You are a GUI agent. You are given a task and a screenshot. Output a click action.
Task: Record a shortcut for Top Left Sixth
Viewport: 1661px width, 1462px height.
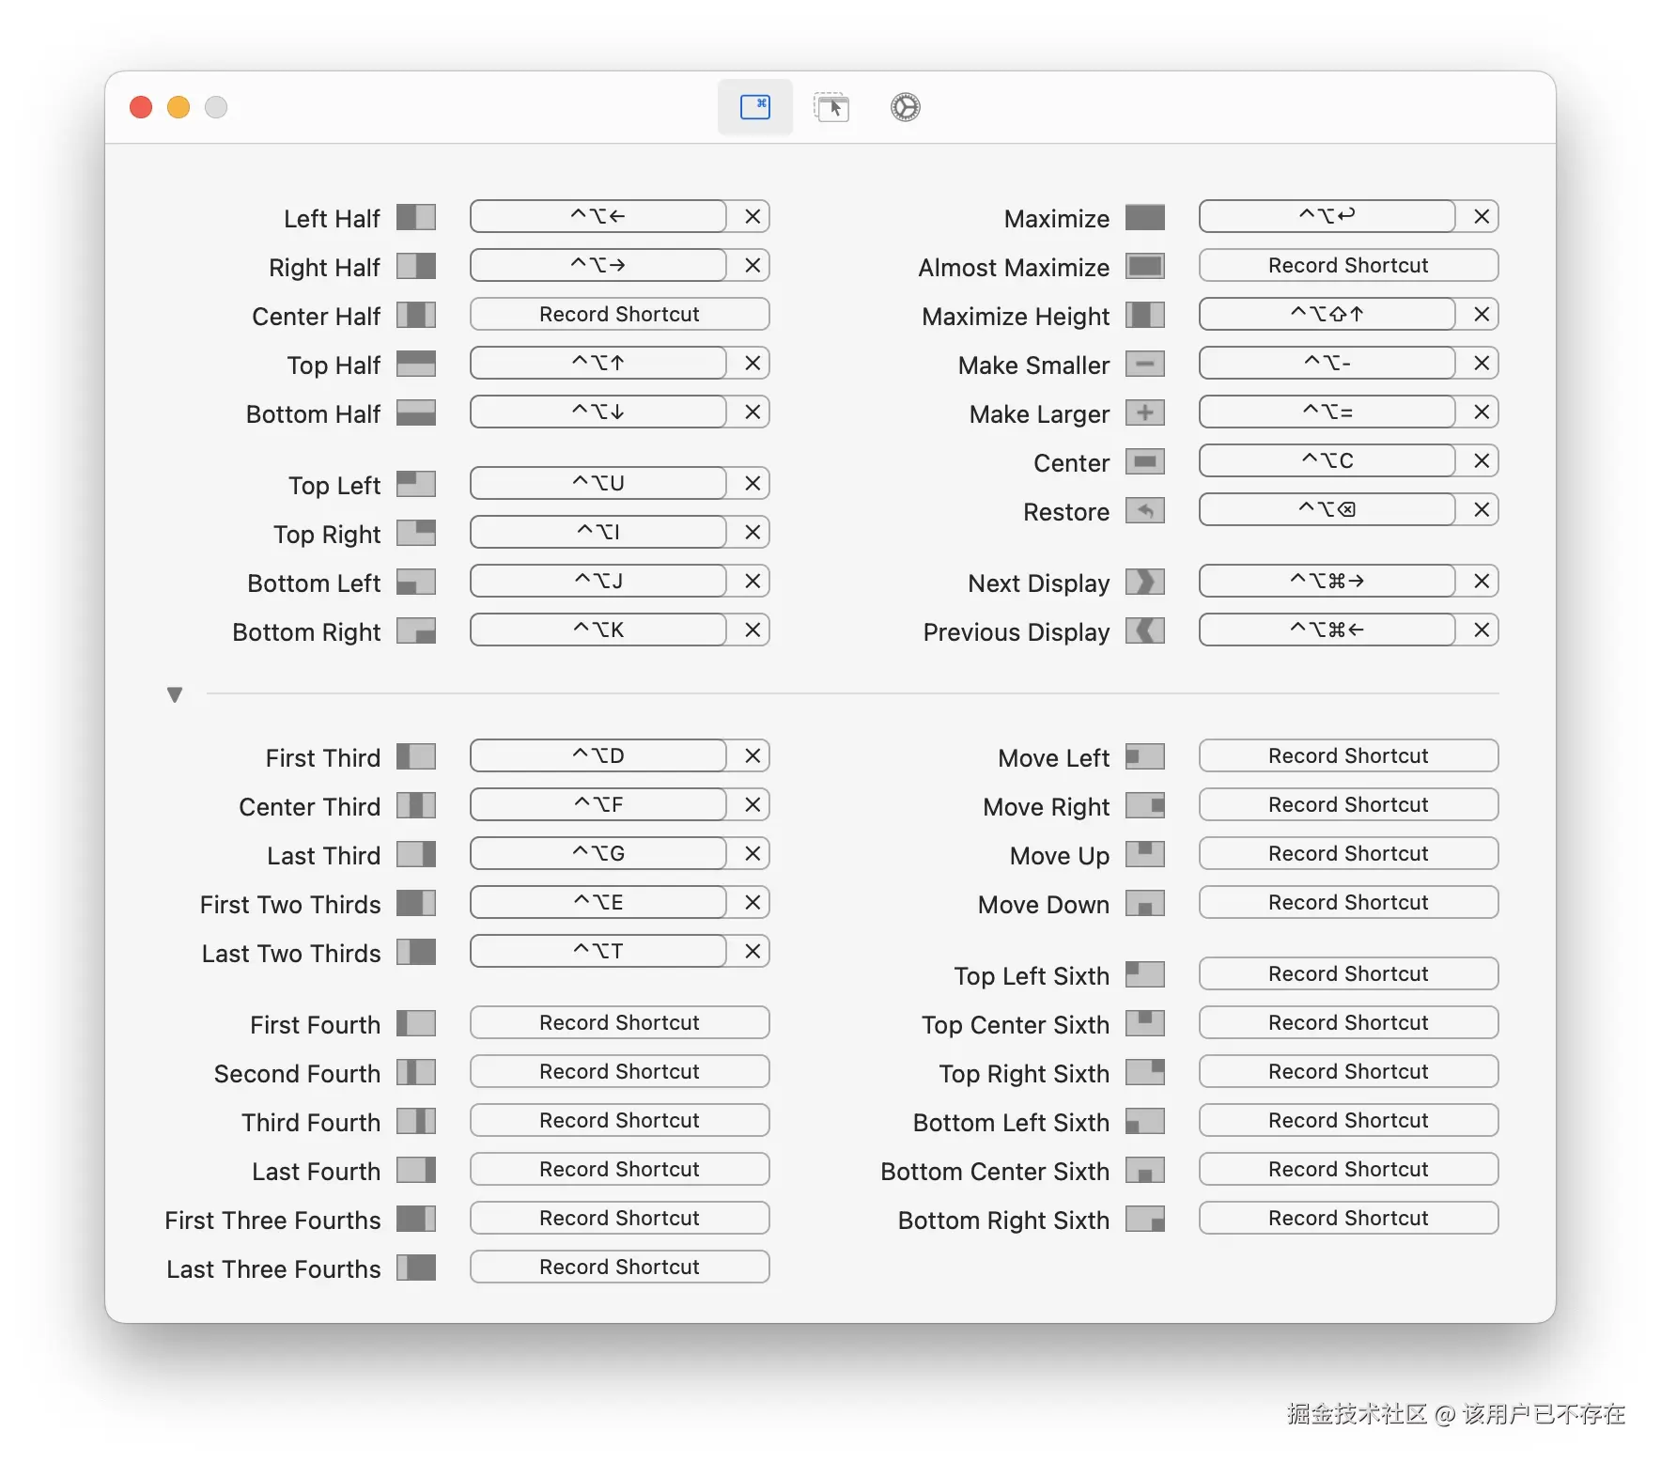pos(1349,973)
